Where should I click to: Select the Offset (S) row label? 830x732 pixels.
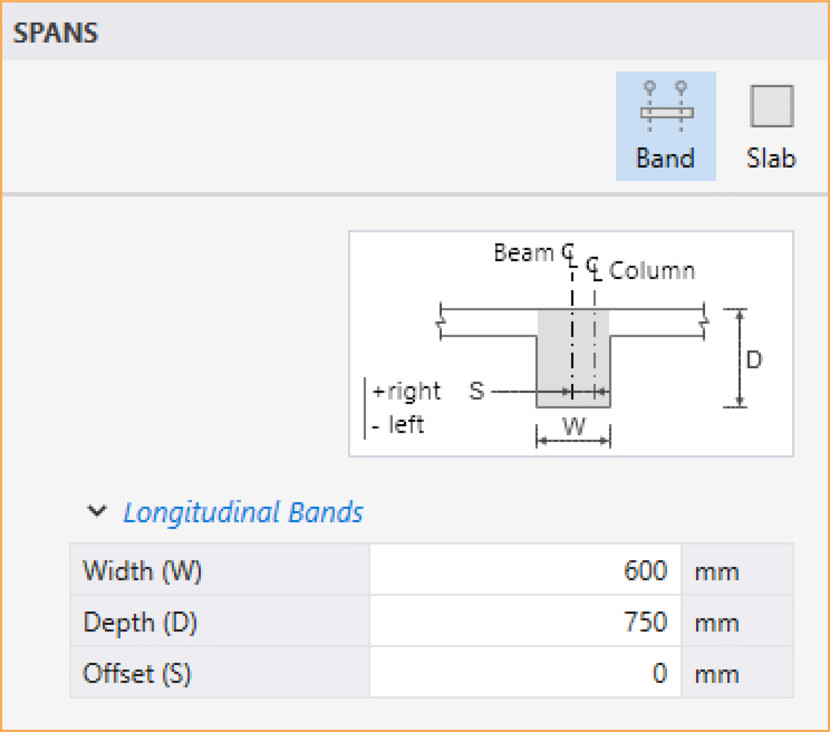tap(137, 674)
